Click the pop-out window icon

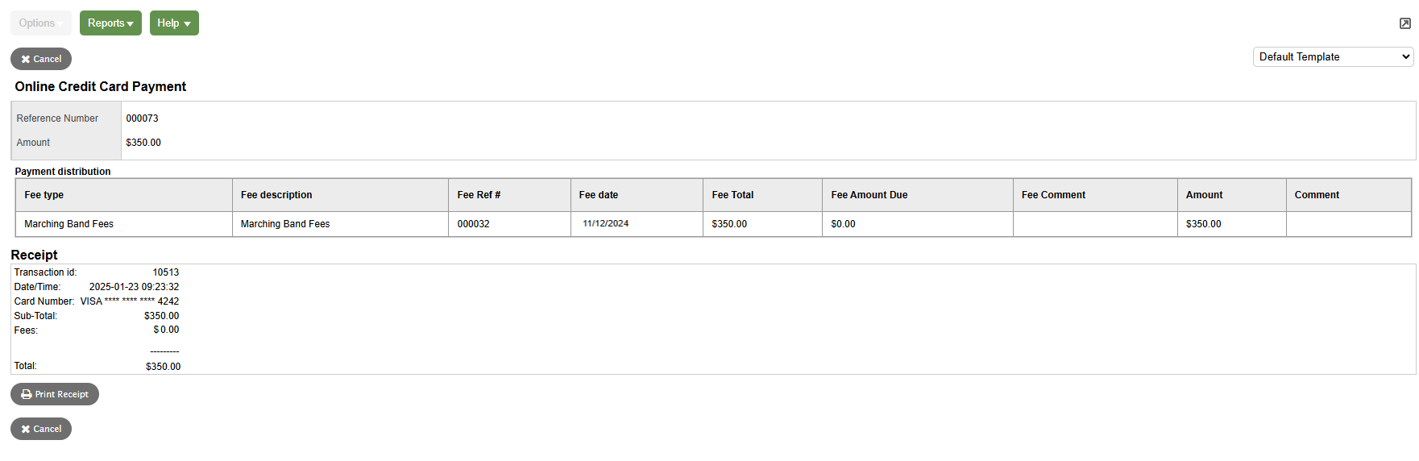click(x=1404, y=23)
